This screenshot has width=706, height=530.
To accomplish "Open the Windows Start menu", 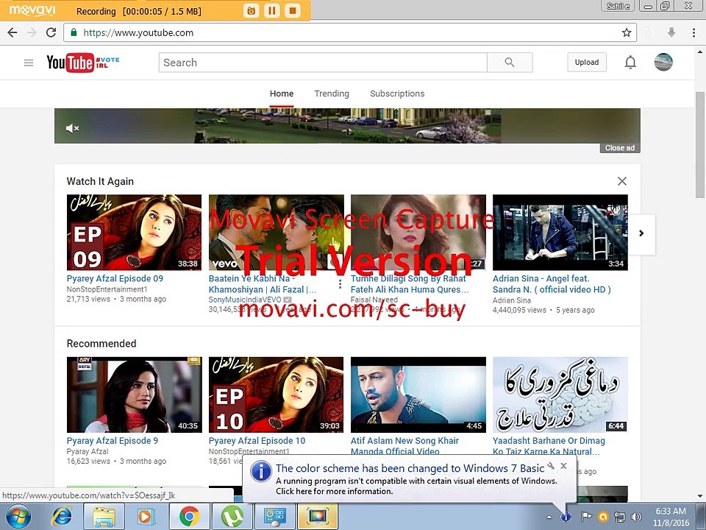I will (x=18, y=516).
